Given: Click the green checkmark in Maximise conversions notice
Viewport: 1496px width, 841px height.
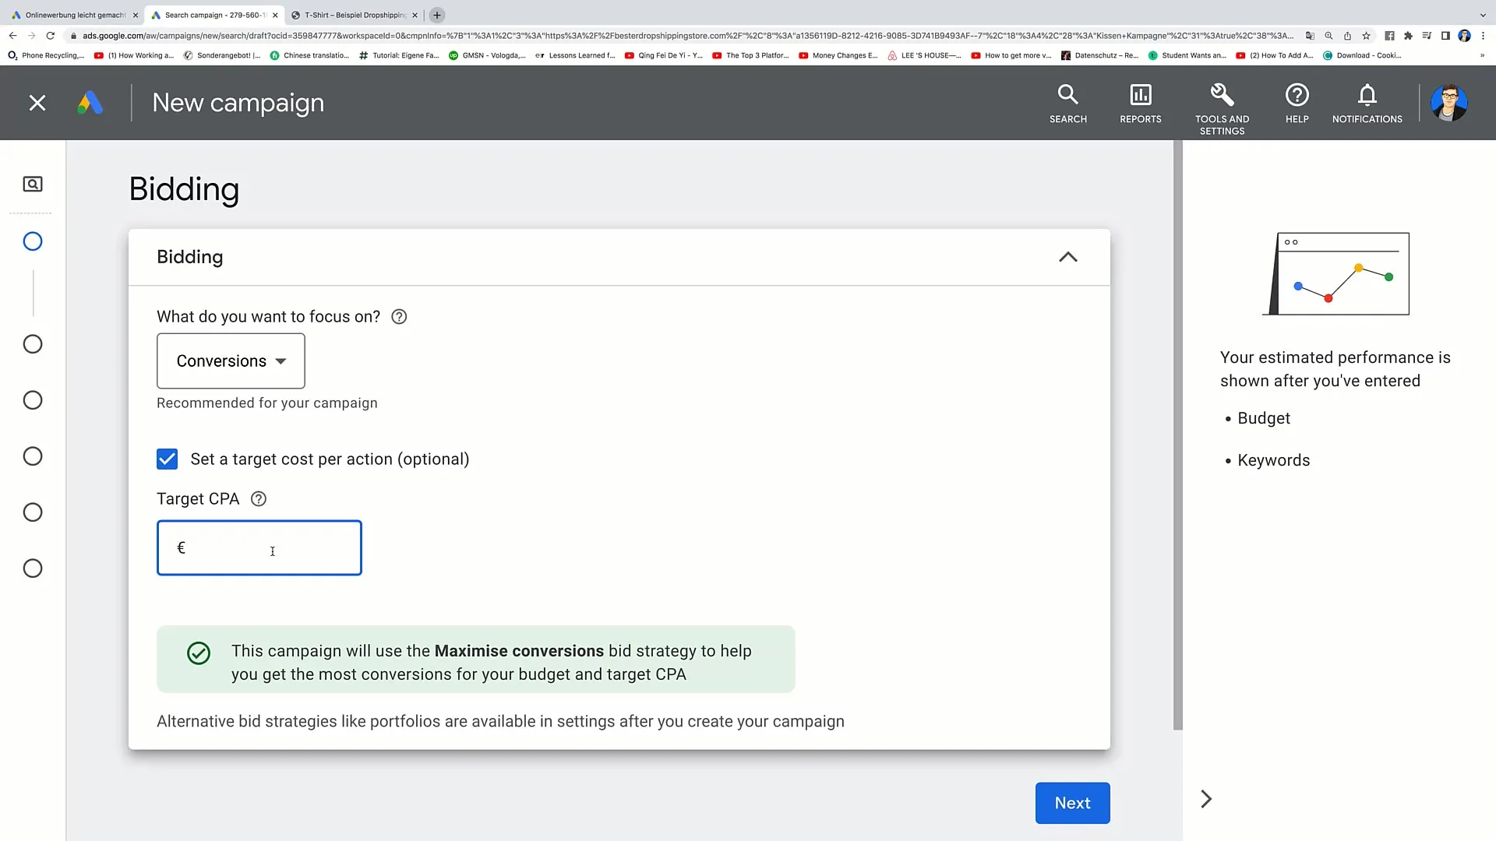Looking at the screenshot, I should [199, 653].
